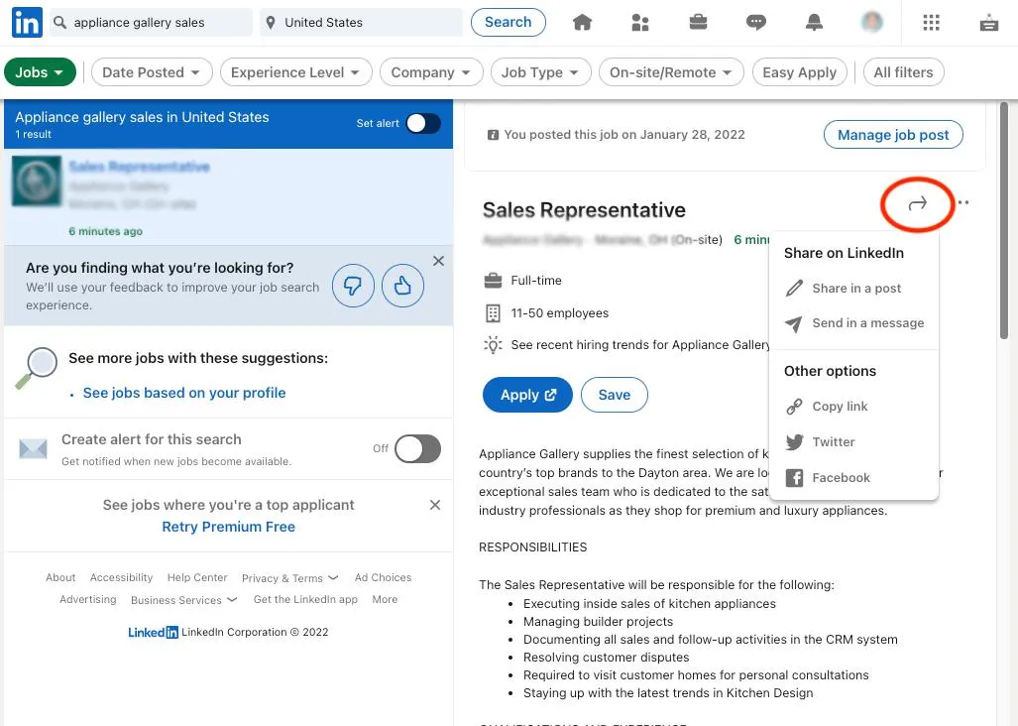Open the Home icon in top navigation
The width and height of the screenshot is (1018, 726).
click(582, 23)
